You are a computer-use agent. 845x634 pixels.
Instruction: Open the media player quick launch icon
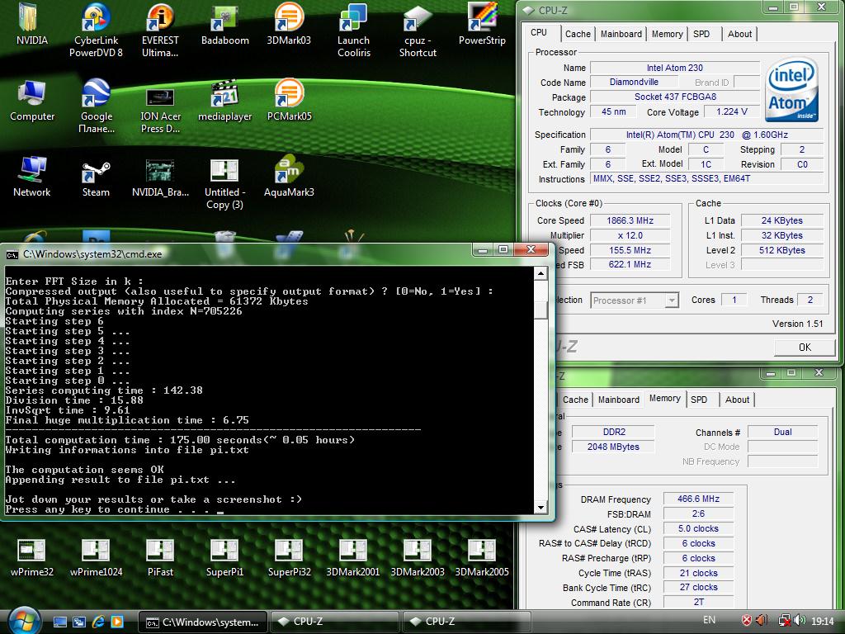point(117,622)
